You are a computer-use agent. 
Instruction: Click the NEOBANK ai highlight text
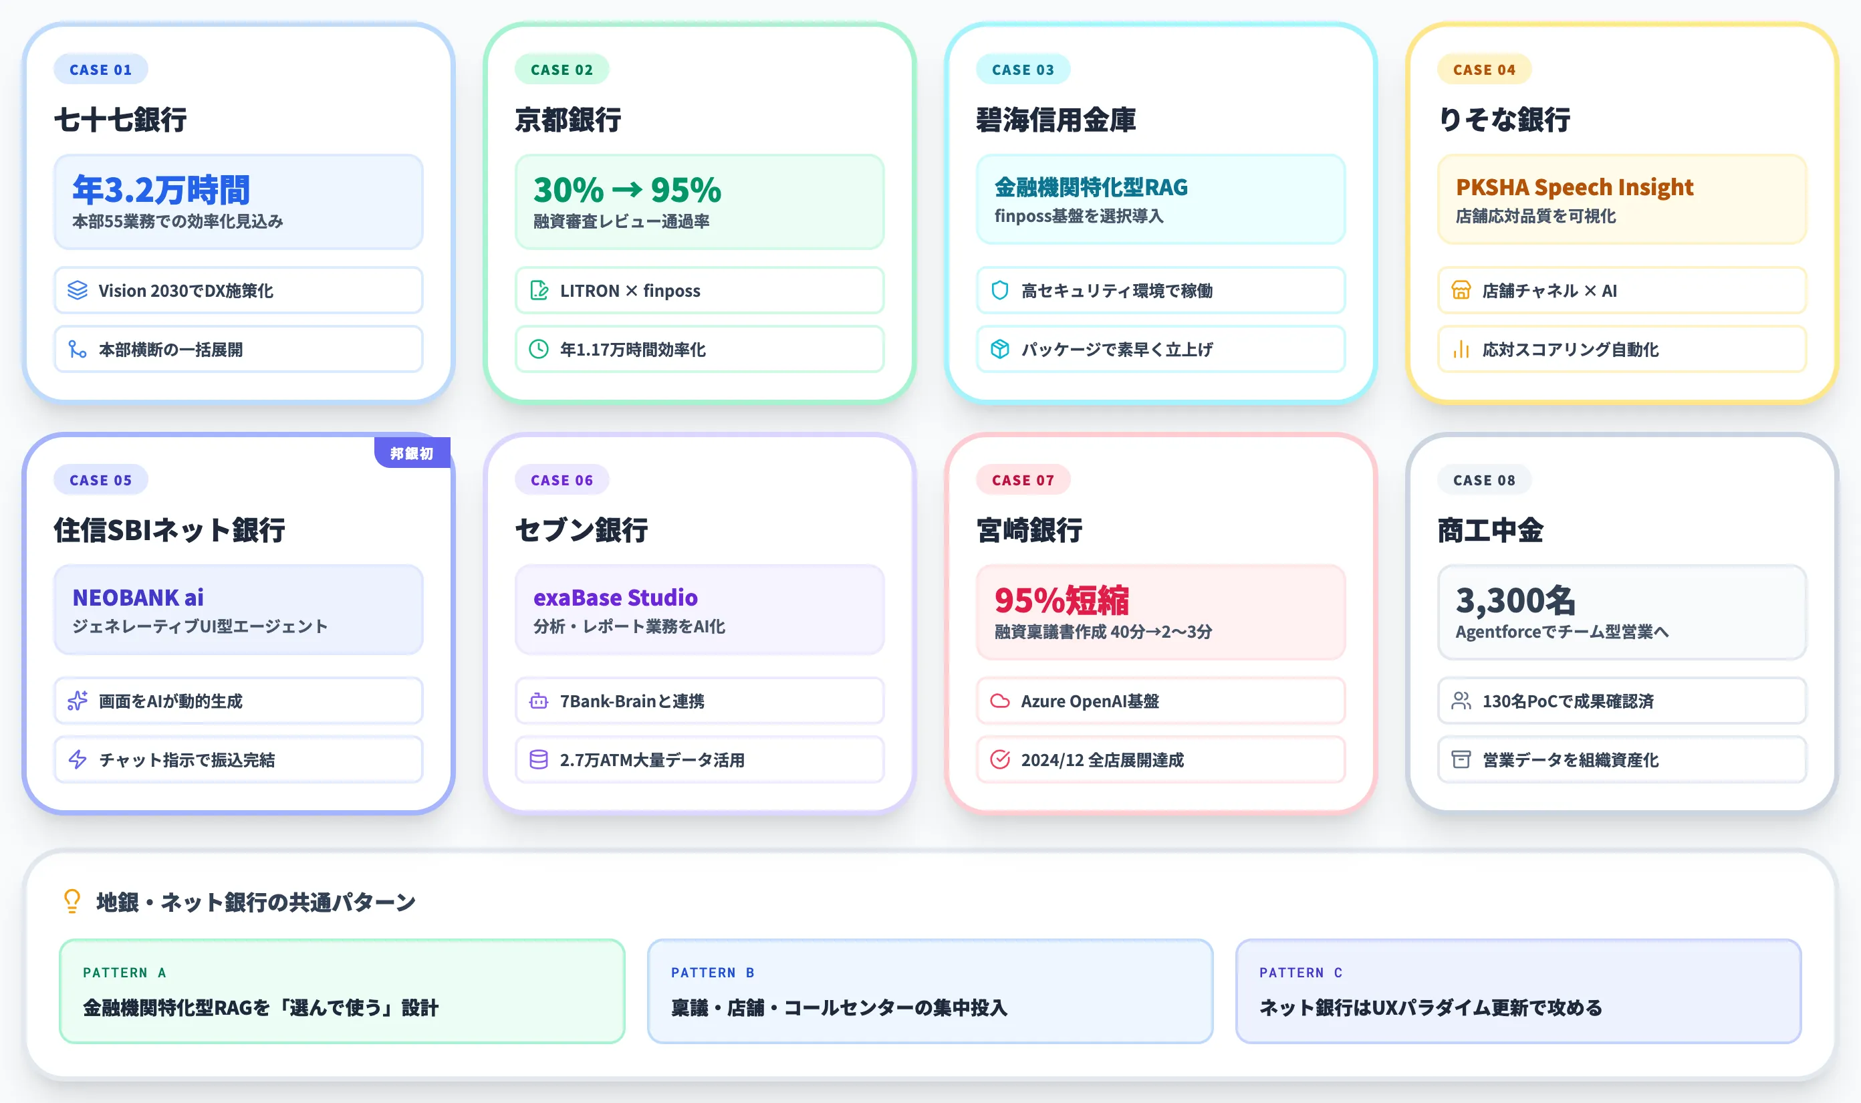138,597
